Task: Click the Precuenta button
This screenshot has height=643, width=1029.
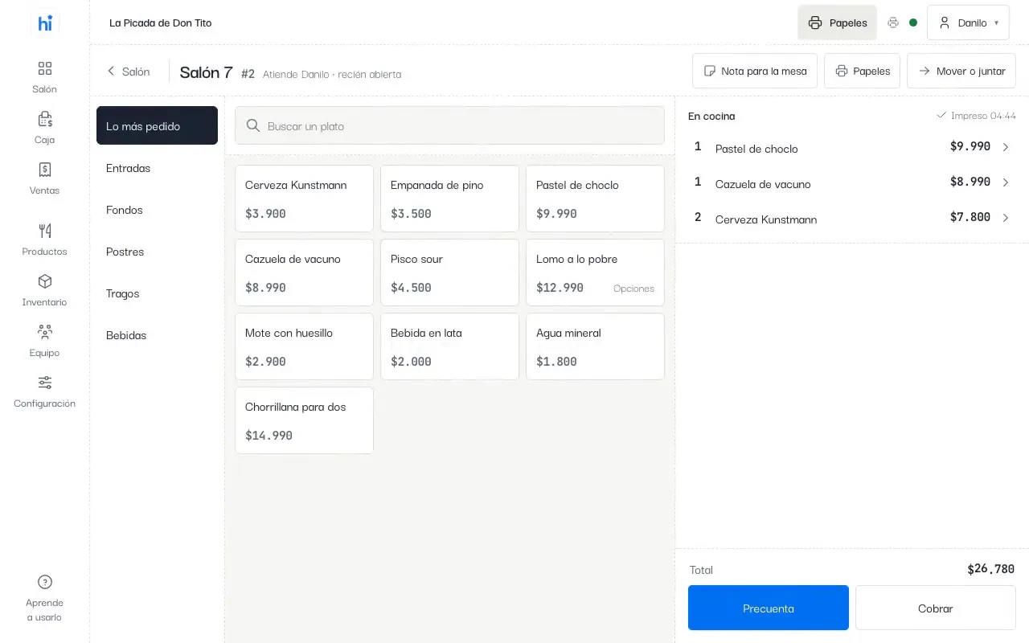Action: (x=769, y=608)
